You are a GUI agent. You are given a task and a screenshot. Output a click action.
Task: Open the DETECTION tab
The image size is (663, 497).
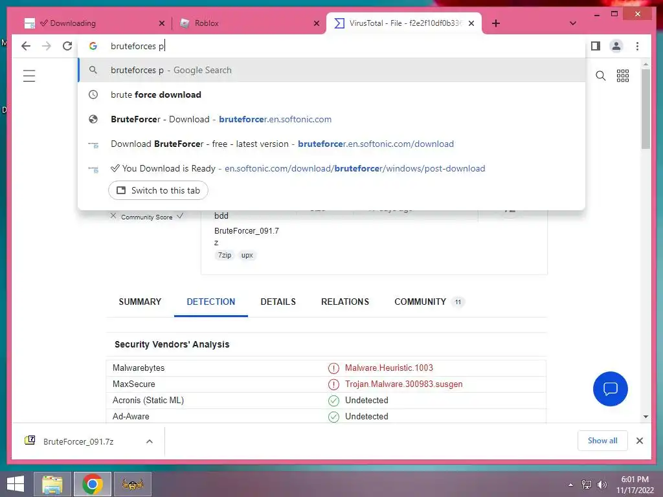pos(210,302)
